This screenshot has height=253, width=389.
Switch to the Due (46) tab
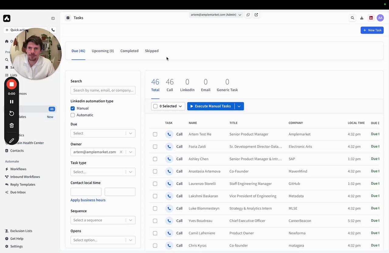click(78, 51)
